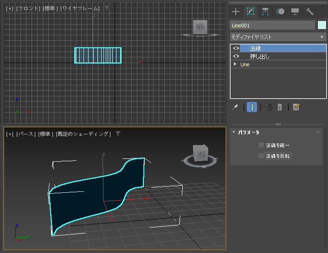328x253 pixels.
Task: Expand the Line entry in modifier stack
Action: (235, 64)
